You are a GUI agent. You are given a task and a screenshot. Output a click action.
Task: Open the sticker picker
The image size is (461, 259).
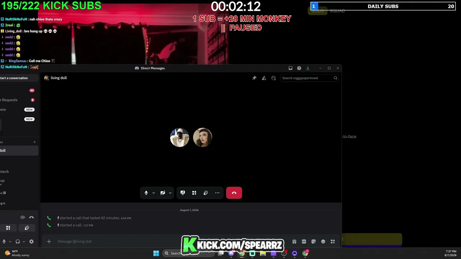pos(313,241)
